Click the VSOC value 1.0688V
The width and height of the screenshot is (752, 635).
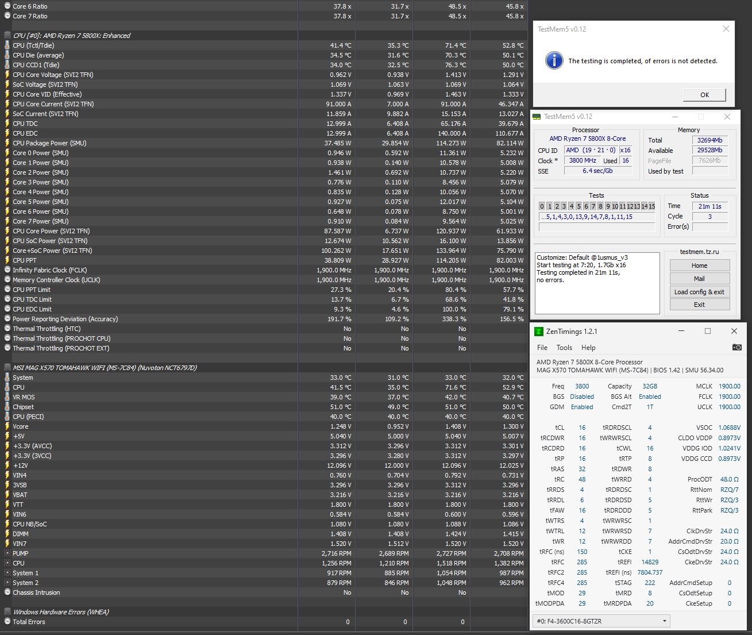tap(730, 428)
